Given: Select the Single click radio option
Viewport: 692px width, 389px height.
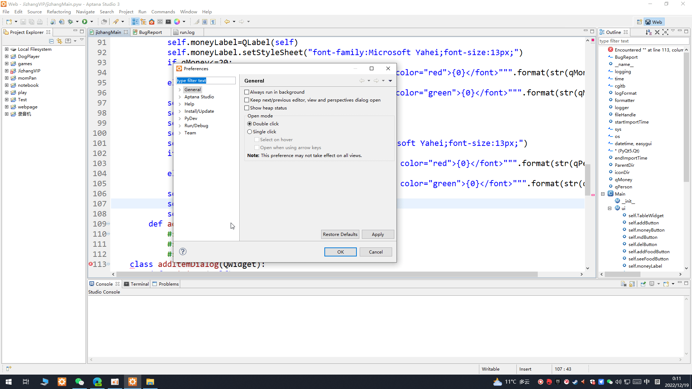Looking at the screenshot, I should click(x=249, y=132).
